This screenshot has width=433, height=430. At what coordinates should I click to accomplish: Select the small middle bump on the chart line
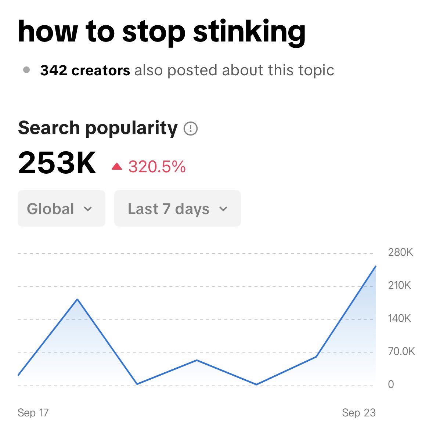click(x=197, y=360)
